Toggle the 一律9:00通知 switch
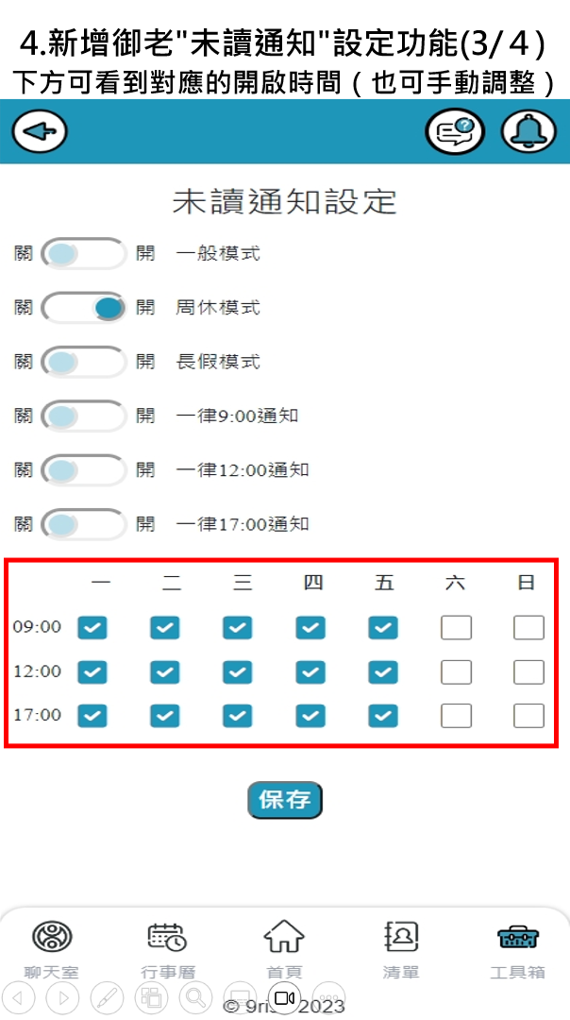570x1020 pixels. tap(84, 416)
